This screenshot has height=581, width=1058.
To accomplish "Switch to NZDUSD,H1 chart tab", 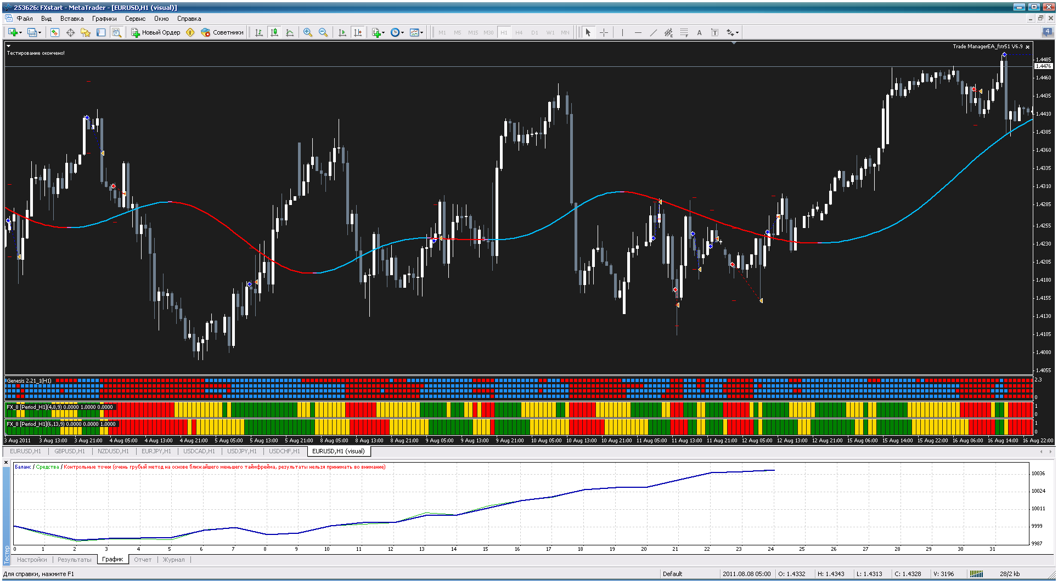I will (113, 451).
